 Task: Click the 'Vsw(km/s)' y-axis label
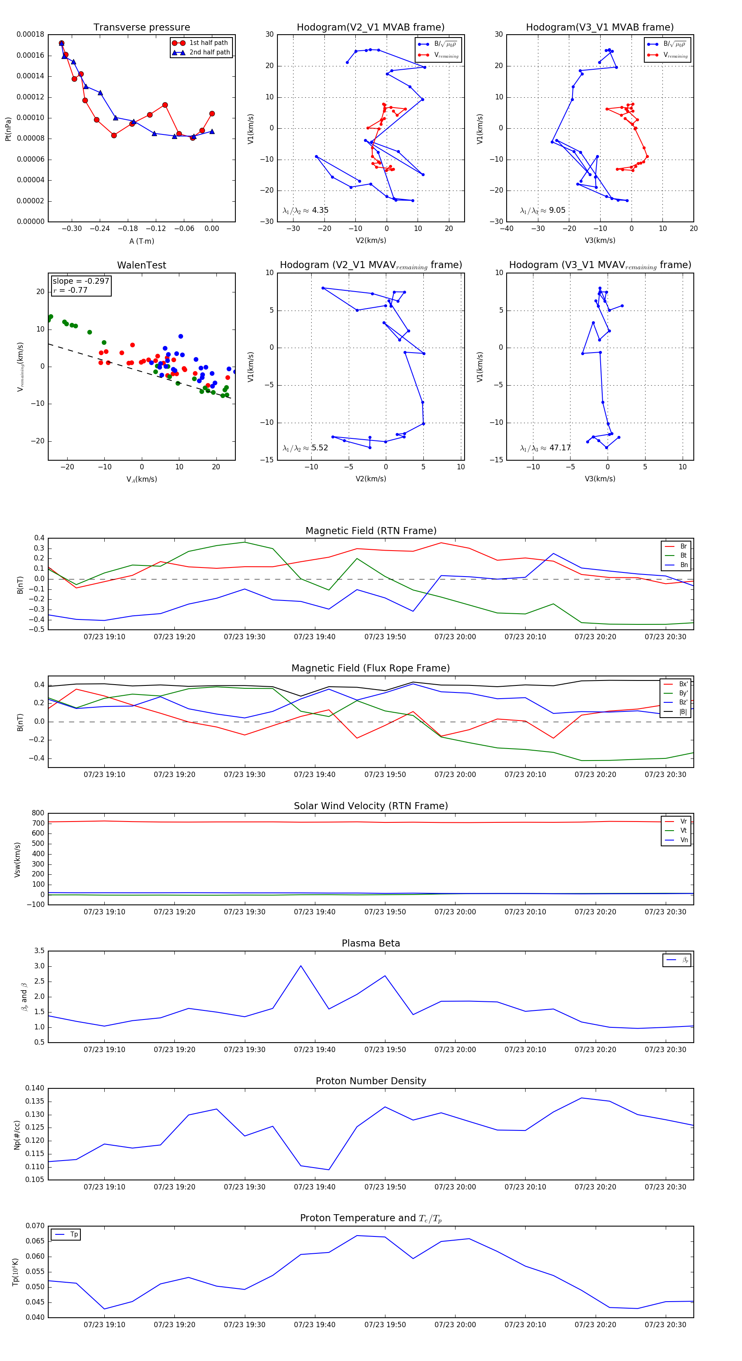pyautogui.click(x=17, y=859)
